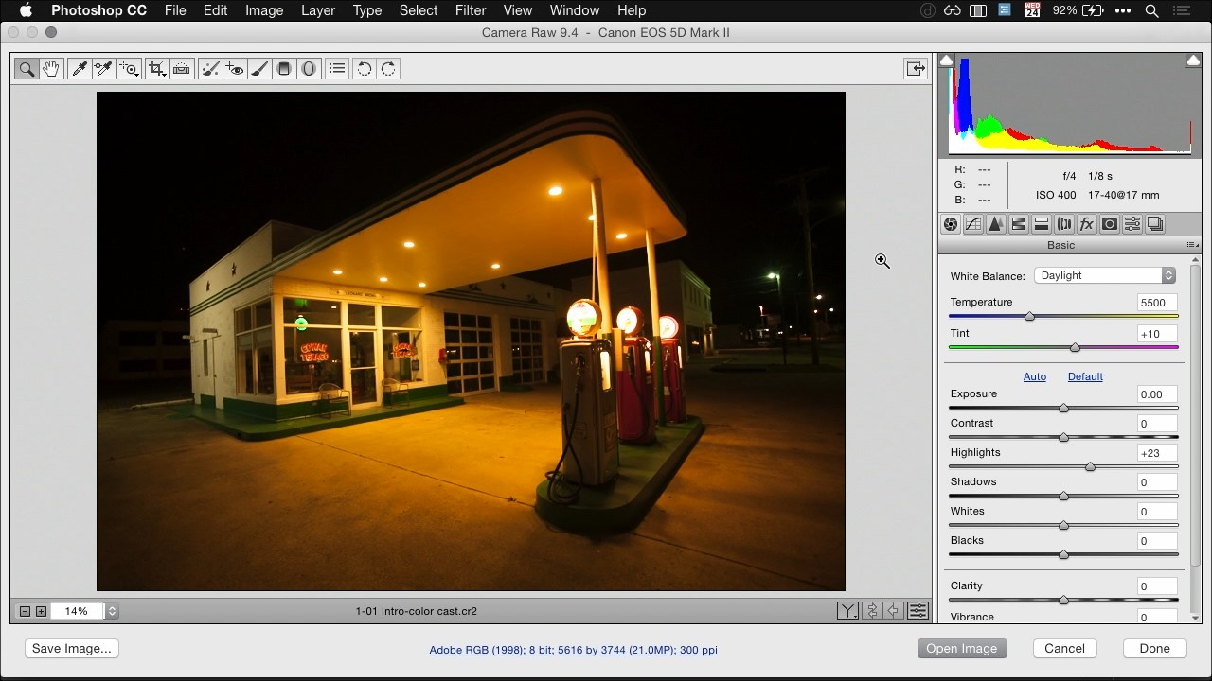This screenshot has width=1212, height=681.
Task: Click the Temperature slider handle
Action: pyautogui.click(x=1029, y=316)
